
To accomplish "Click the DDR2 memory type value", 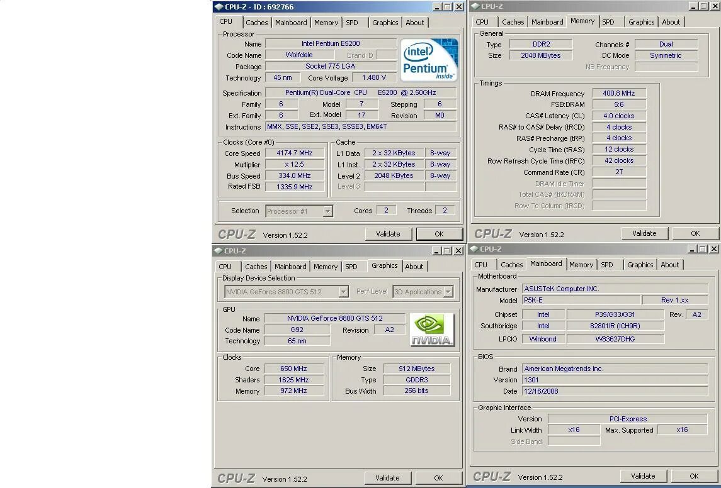I will pos(541,45).
